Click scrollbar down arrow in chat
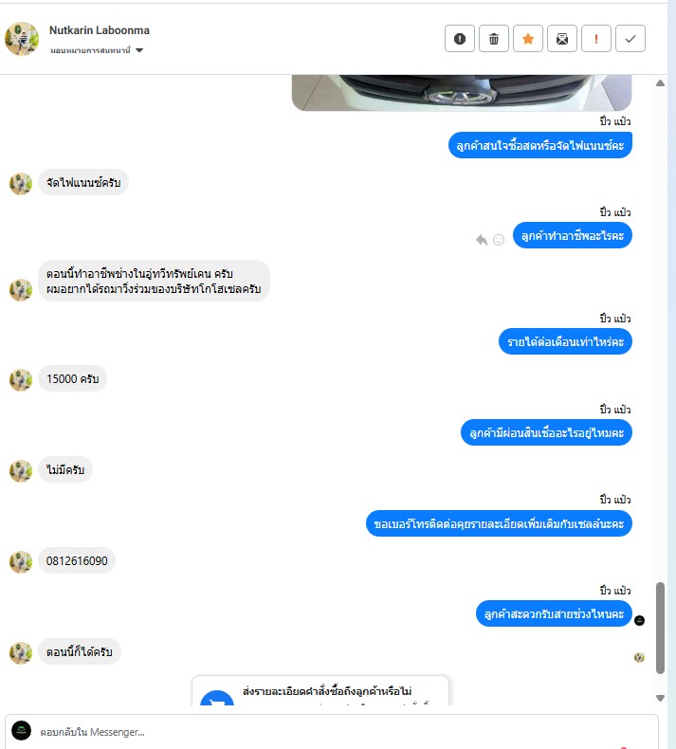 660,698
